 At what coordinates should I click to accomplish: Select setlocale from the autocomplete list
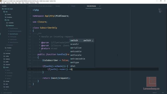pyautogui.click(x=82, y=55)
